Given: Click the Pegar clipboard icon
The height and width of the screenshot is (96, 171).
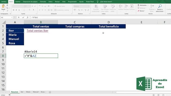Looking at the screenshot, I should (3, 6).
